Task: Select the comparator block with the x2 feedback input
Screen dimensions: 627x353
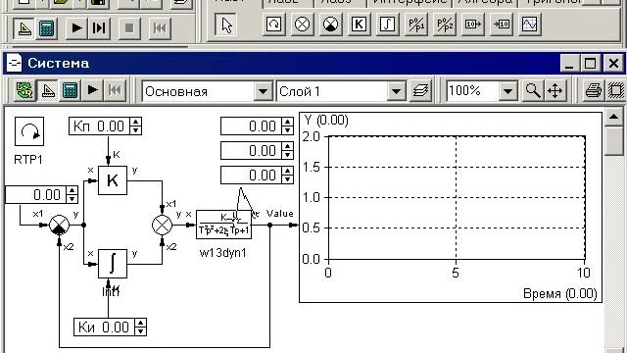Action: pyautogui.click(x=59, y=225)
